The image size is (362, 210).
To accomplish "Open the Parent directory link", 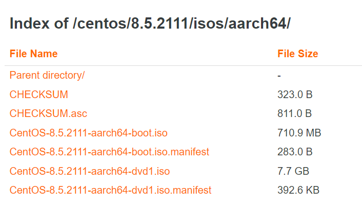I will pos(47,75).
